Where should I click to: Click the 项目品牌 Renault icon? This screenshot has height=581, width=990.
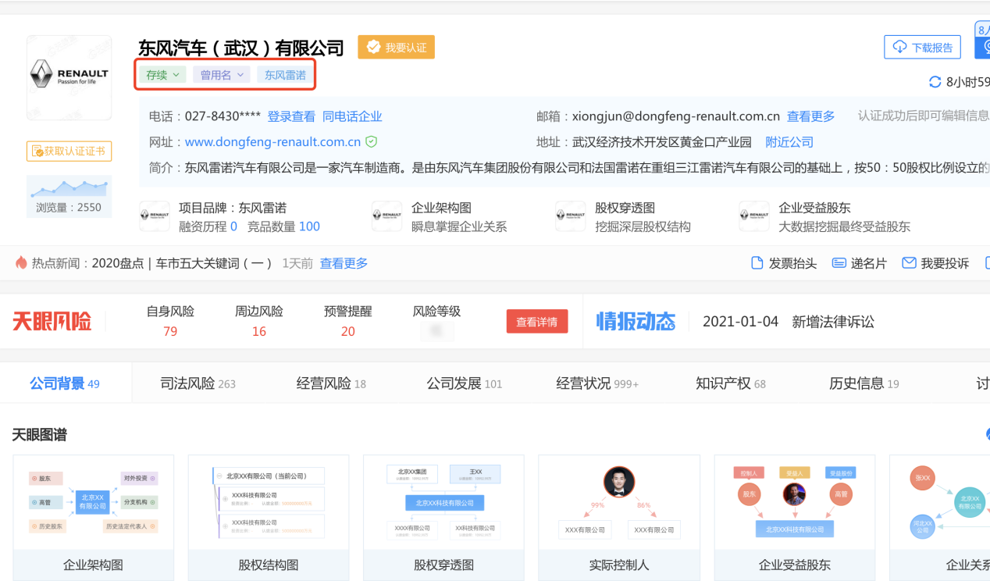click(x=155, y=216)
